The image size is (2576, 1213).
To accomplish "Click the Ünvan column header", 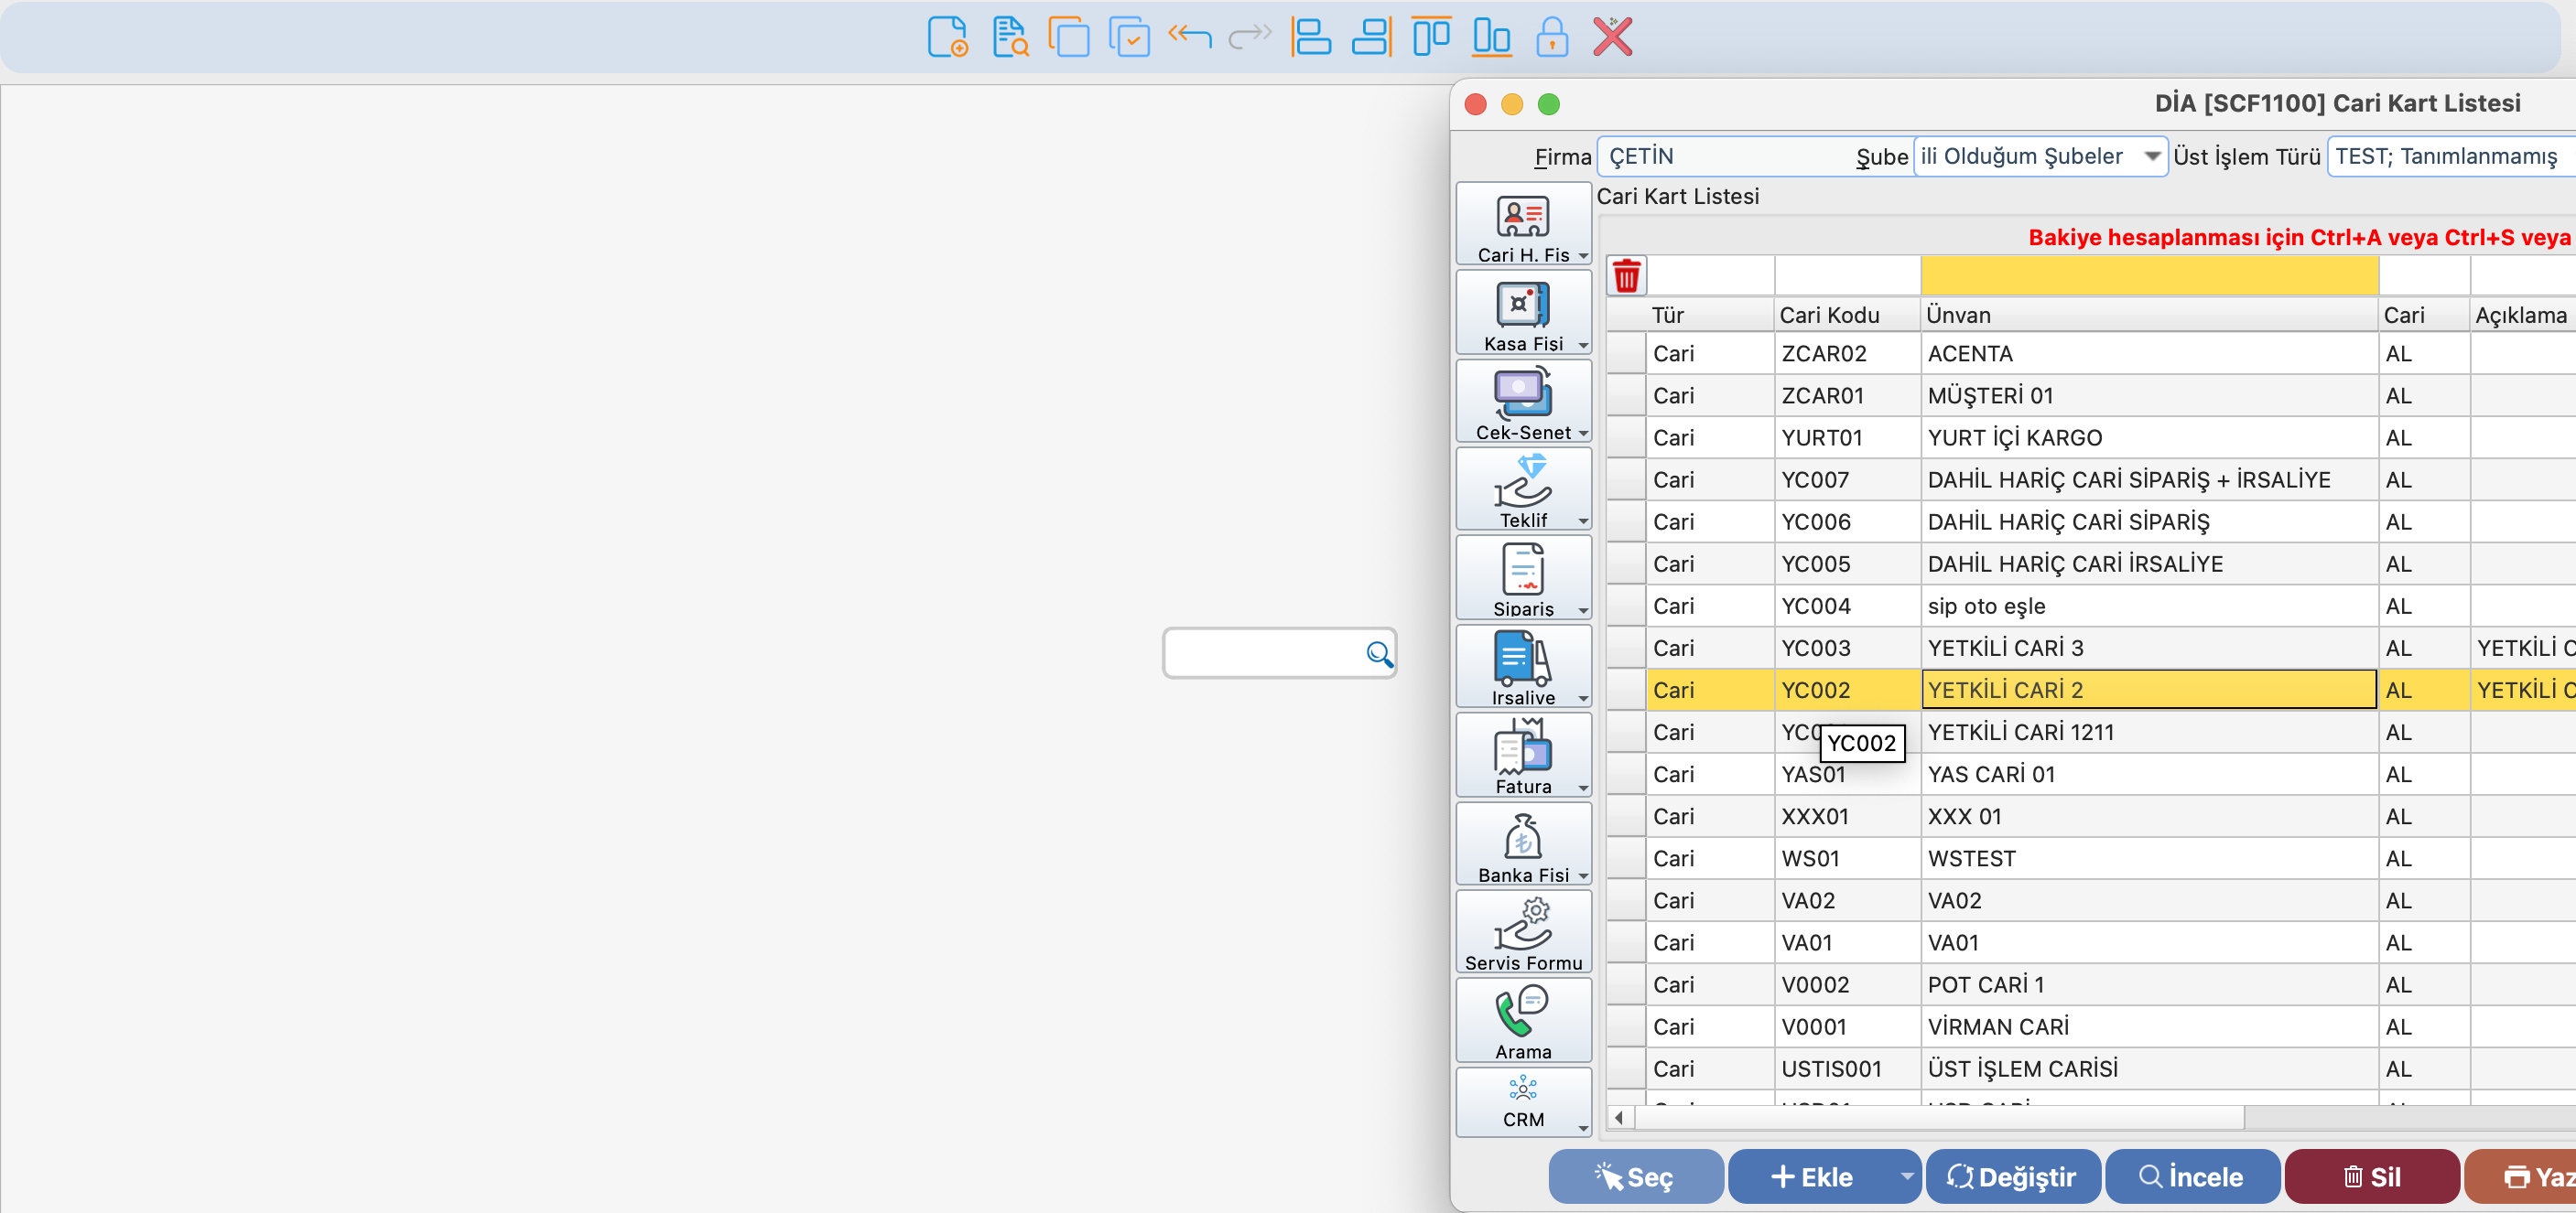I will (x=2147, y=315).
